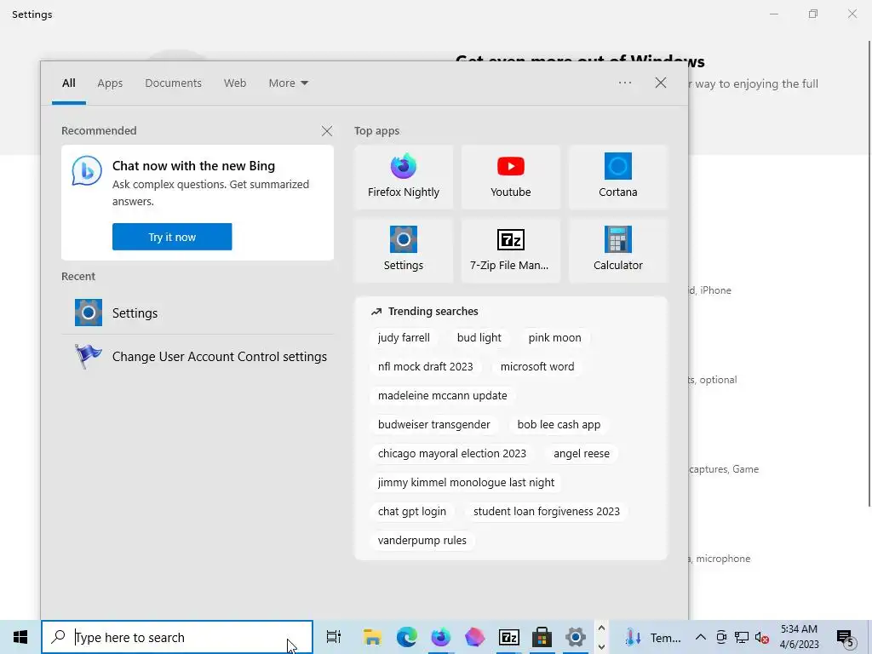Viewport: 872px width, 654px height.
Task: Open recent Settings entry in Recent list
Action: point(198,313)
